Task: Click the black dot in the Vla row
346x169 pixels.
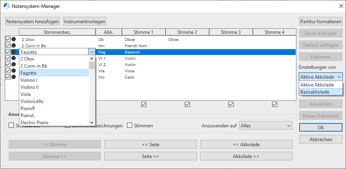Action: pos(14,71)
